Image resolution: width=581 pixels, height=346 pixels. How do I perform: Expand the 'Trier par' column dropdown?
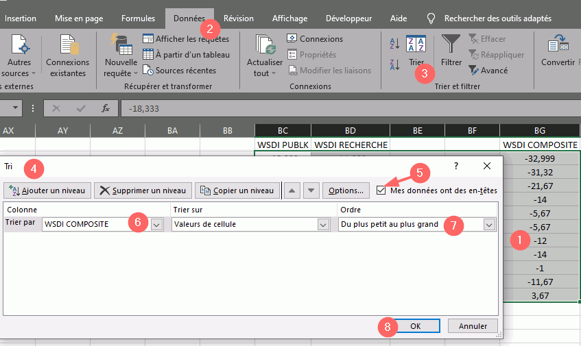157,225
